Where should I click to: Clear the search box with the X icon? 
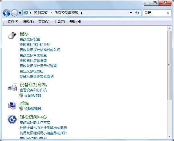[x=168, y=13]
